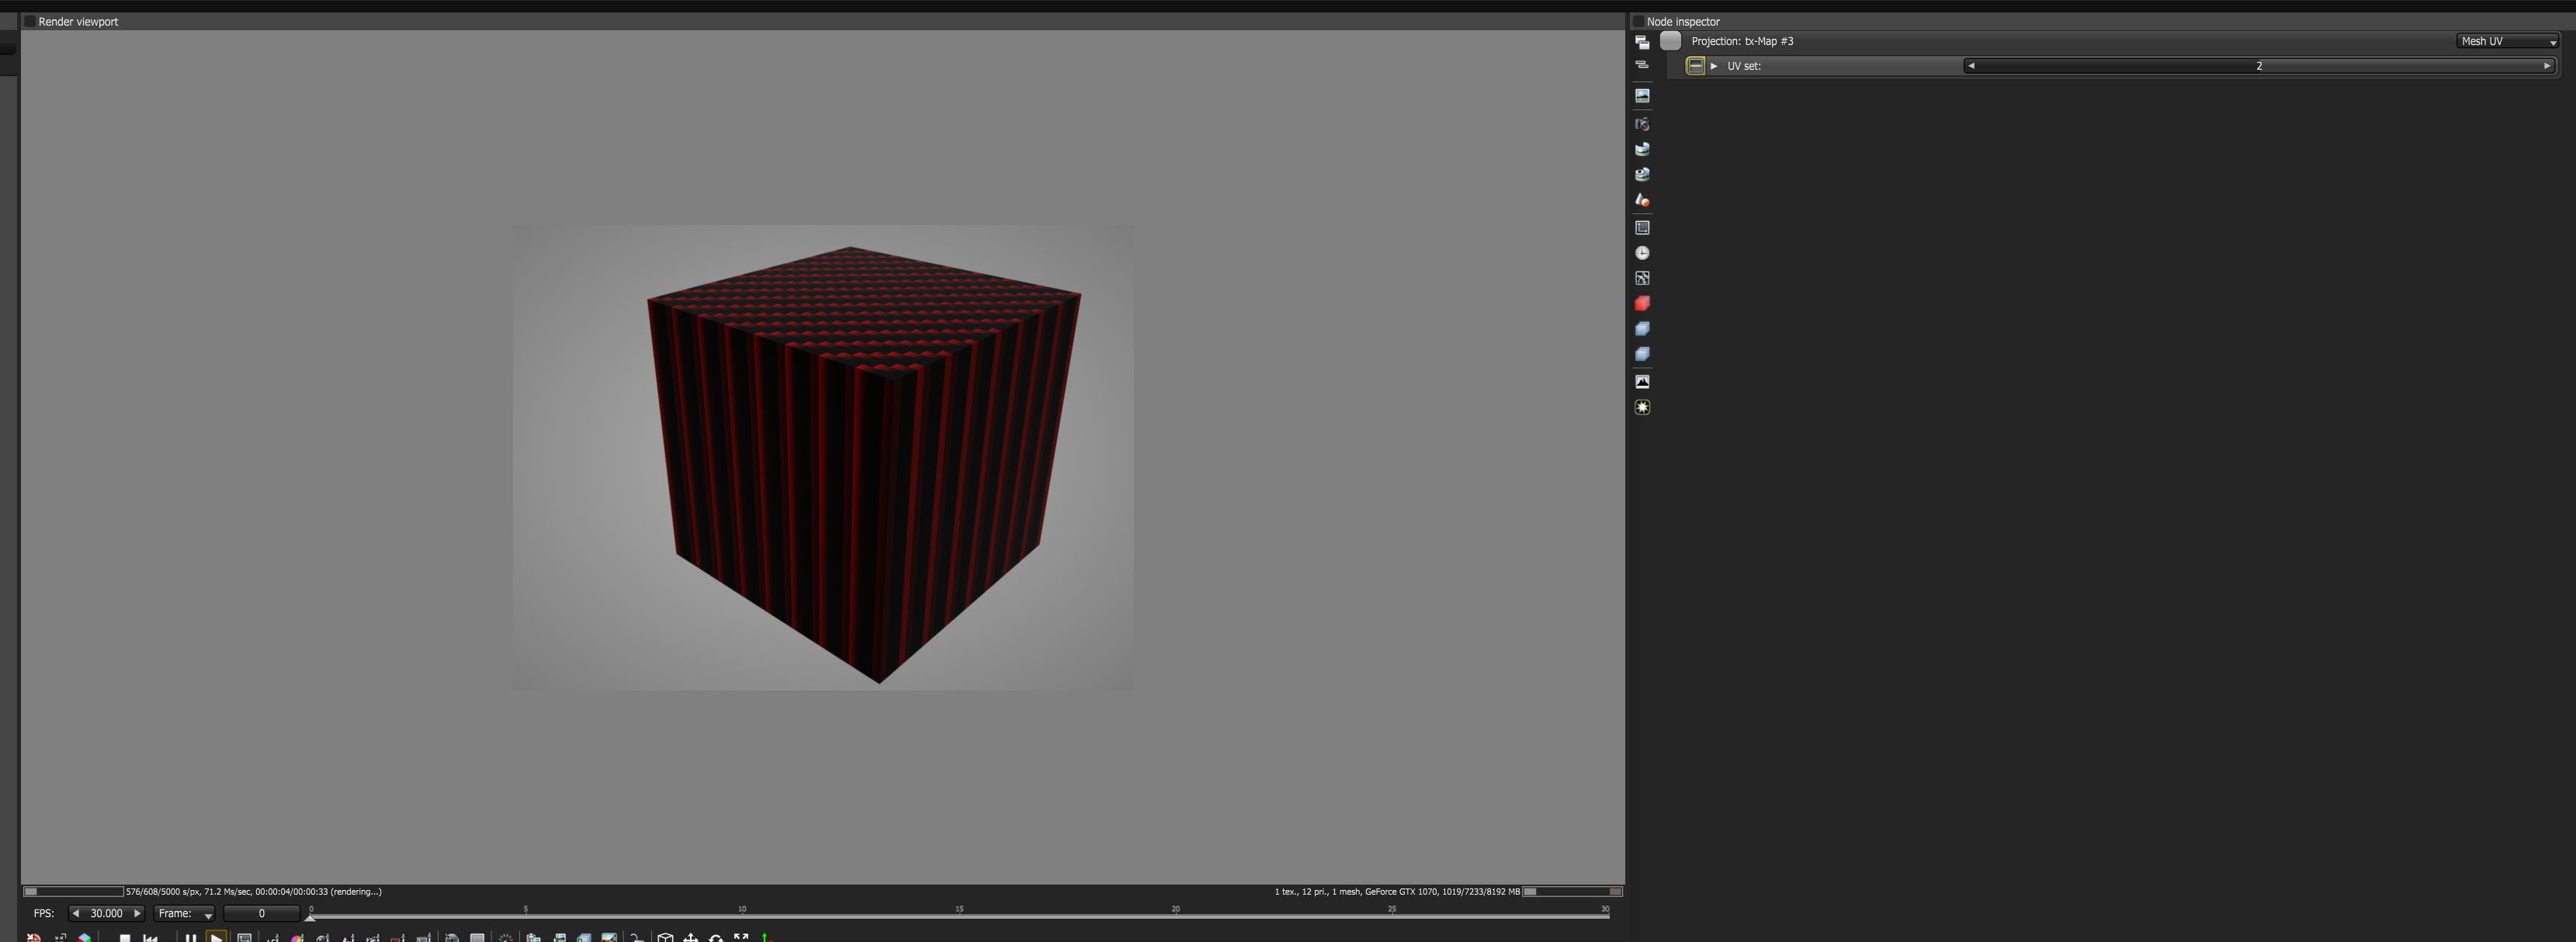Click the frame number input field
The image size is (2576, 942).
(261, 913)
